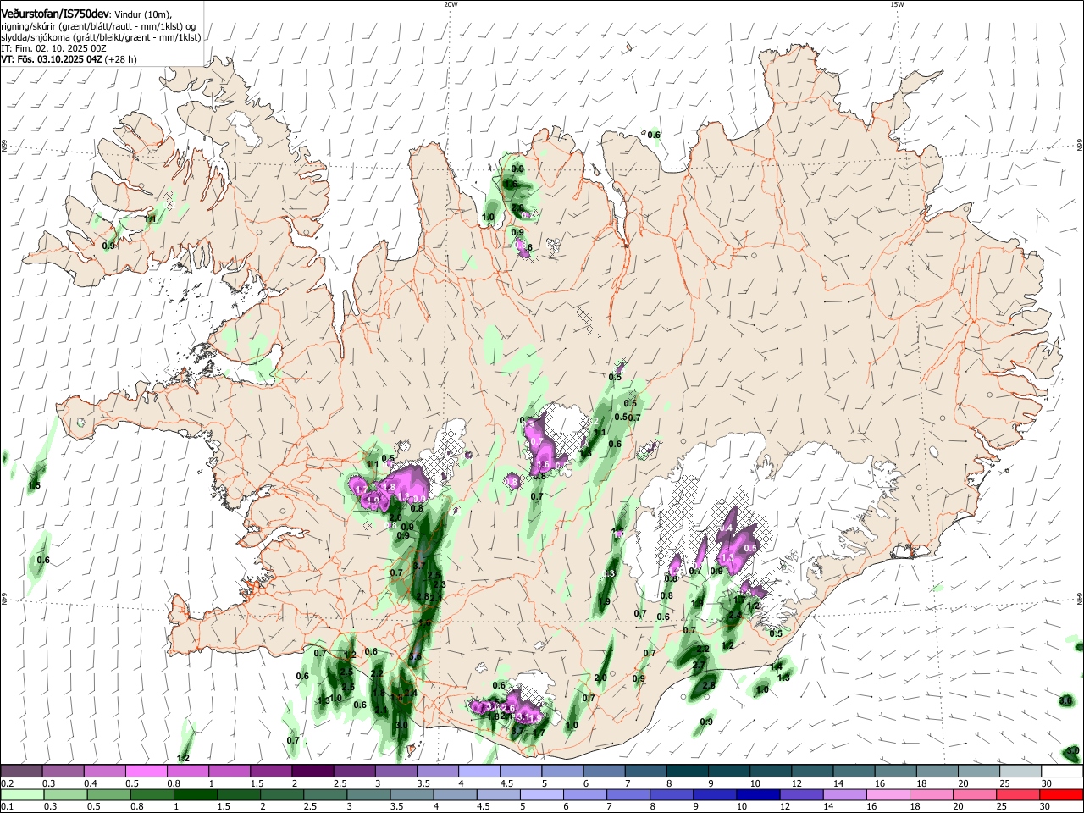Click the title text "Veðurstofan/IS750dev"
The width and height of the screenshot is (1084, 813).
55,14
